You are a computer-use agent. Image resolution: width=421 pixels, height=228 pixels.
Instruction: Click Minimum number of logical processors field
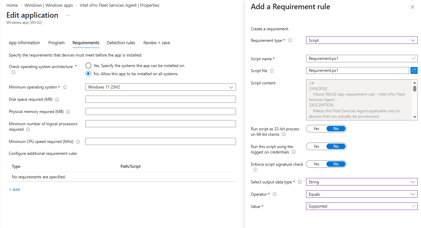pos(161,124)
